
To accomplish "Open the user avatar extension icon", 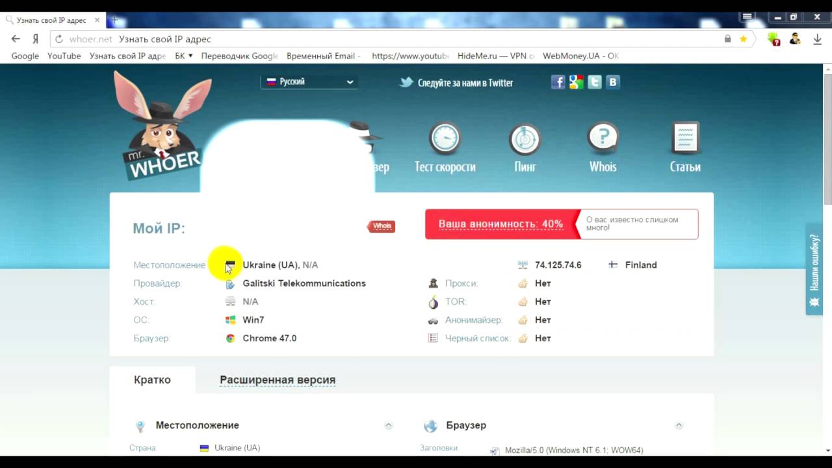I will pyautogui.click(x=794, y=39).
